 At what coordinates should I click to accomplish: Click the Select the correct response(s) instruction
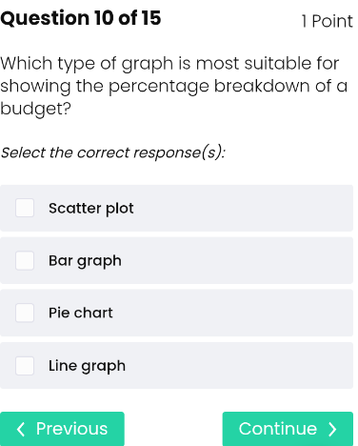[x=112, y=152]
